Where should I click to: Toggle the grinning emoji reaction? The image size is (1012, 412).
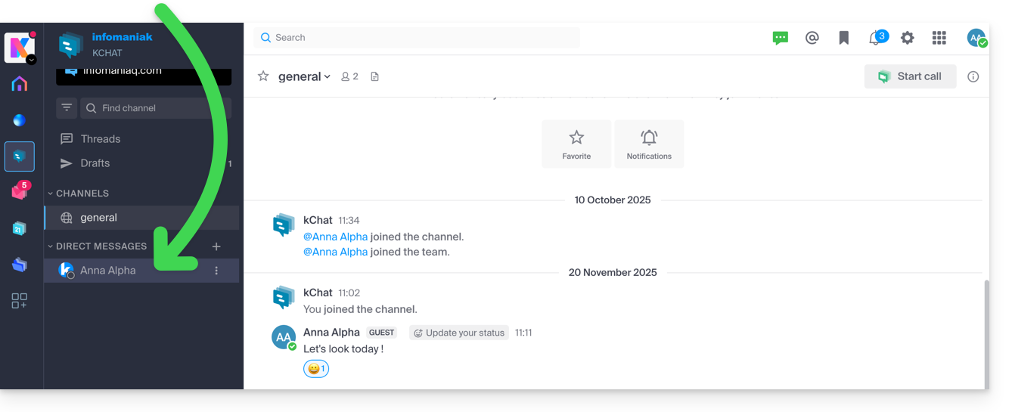coord(316,369)
